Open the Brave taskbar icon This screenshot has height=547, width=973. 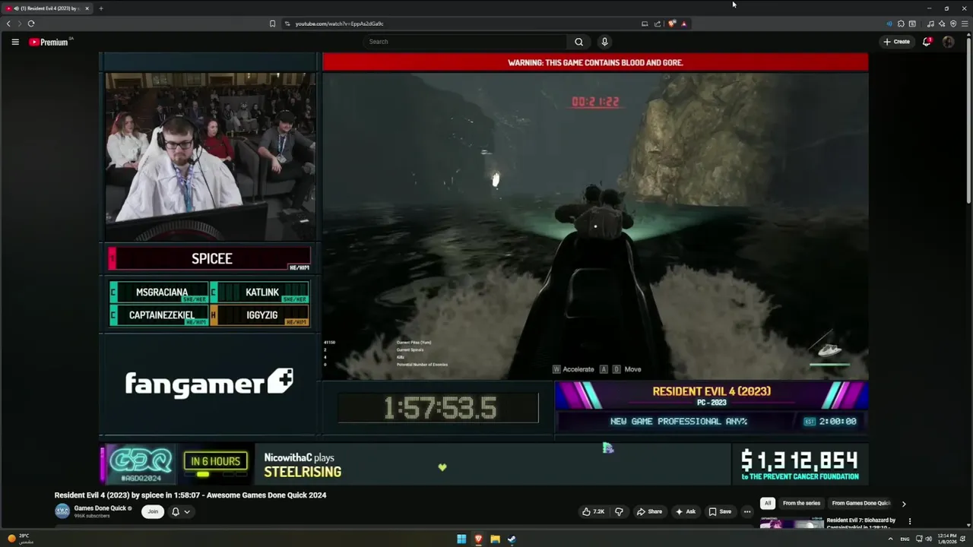click(478, 539)
